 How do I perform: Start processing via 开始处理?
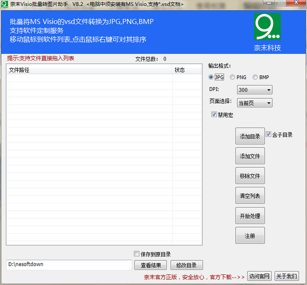[250, 215]
